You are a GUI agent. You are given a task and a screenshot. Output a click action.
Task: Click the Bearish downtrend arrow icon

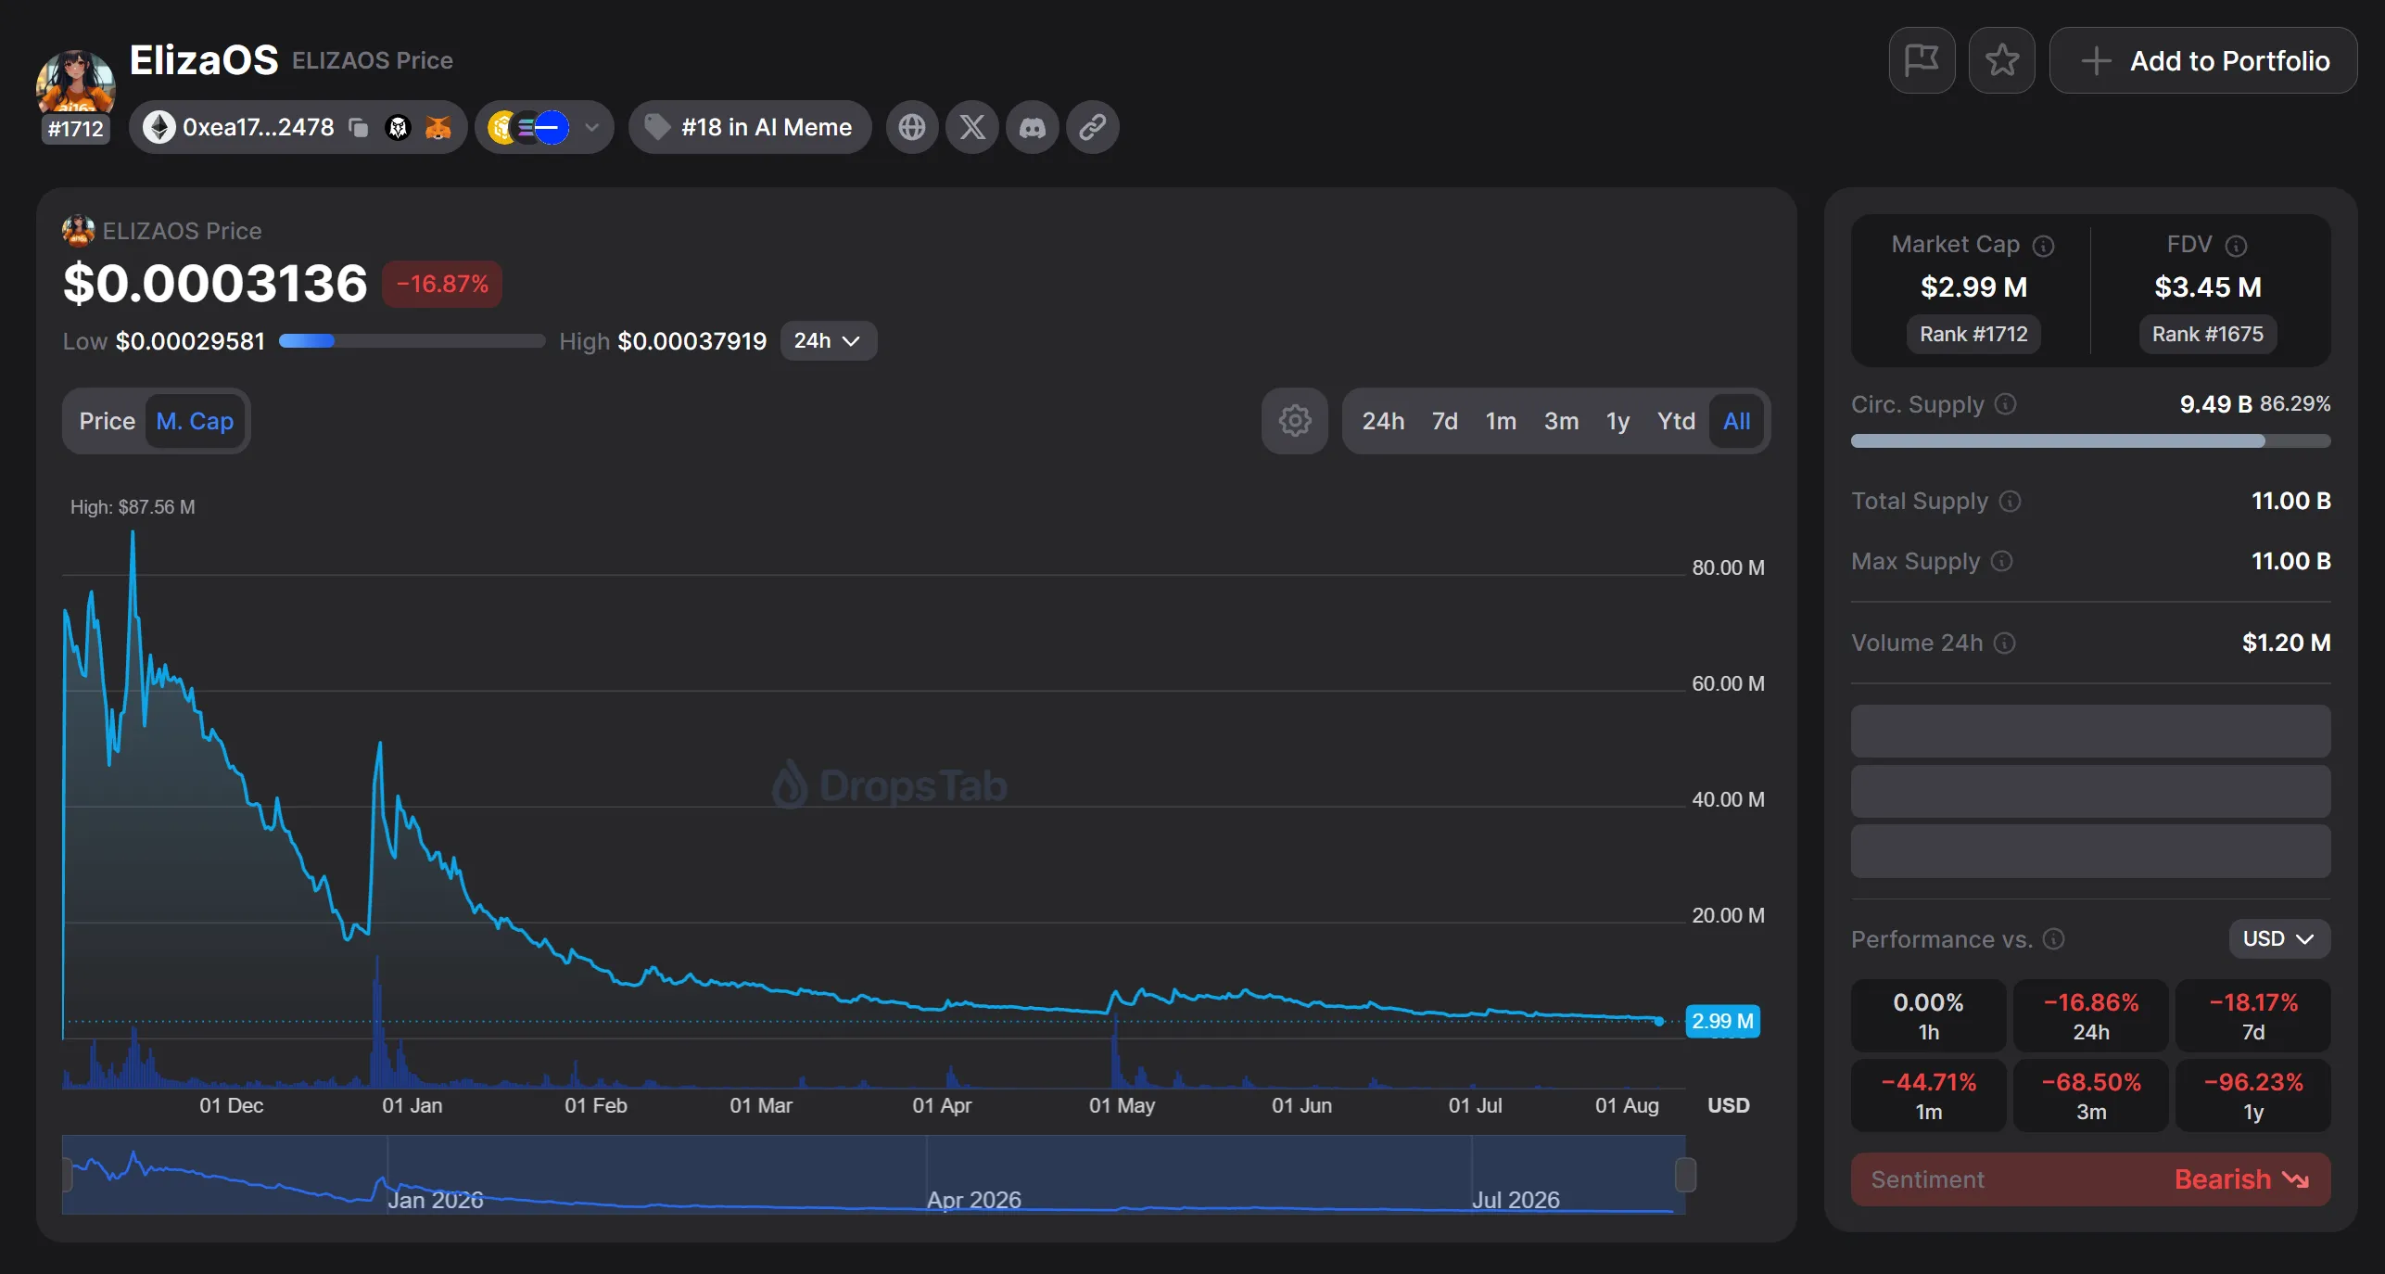tap(2296, 1179)
